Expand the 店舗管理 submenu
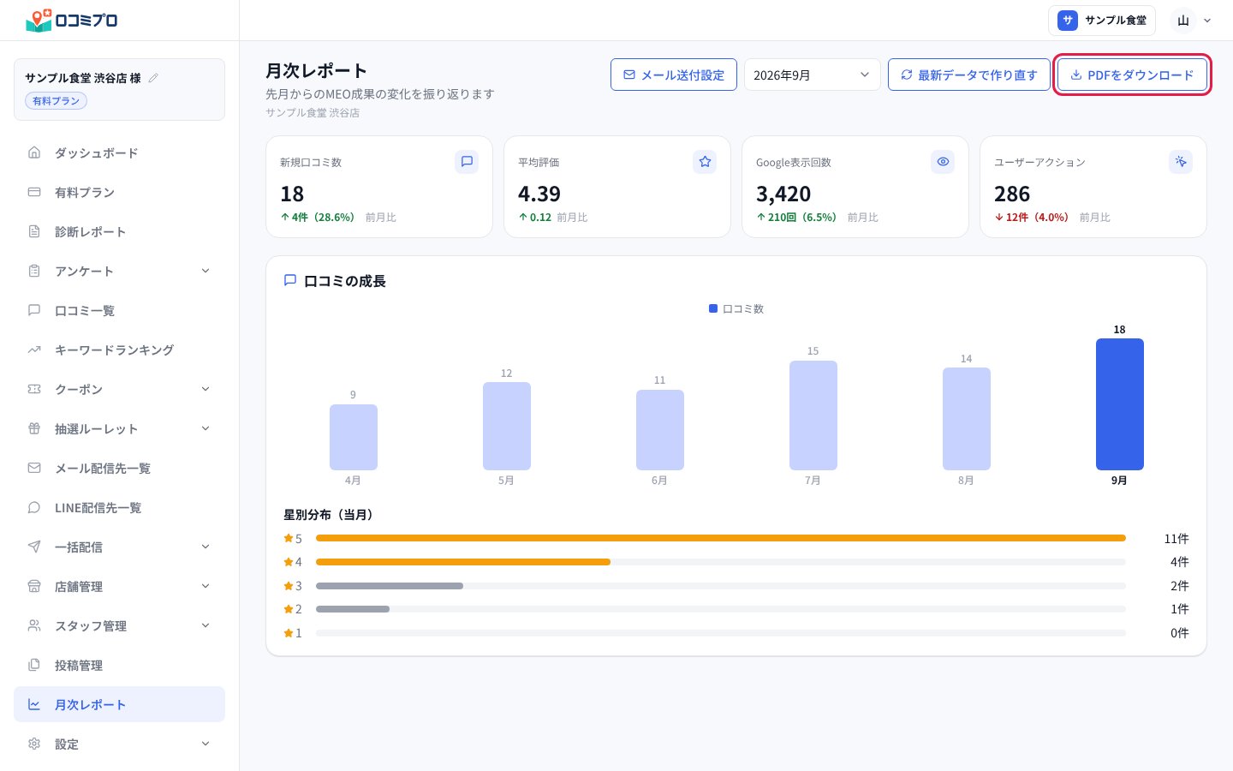 pyautogui.click(x=205, y=586)
